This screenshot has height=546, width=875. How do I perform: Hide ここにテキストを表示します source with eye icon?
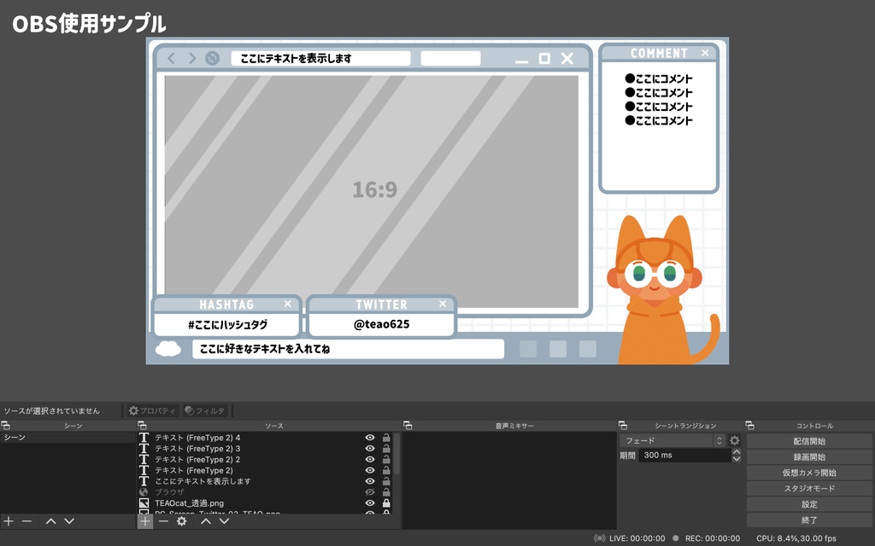point(369,481)
